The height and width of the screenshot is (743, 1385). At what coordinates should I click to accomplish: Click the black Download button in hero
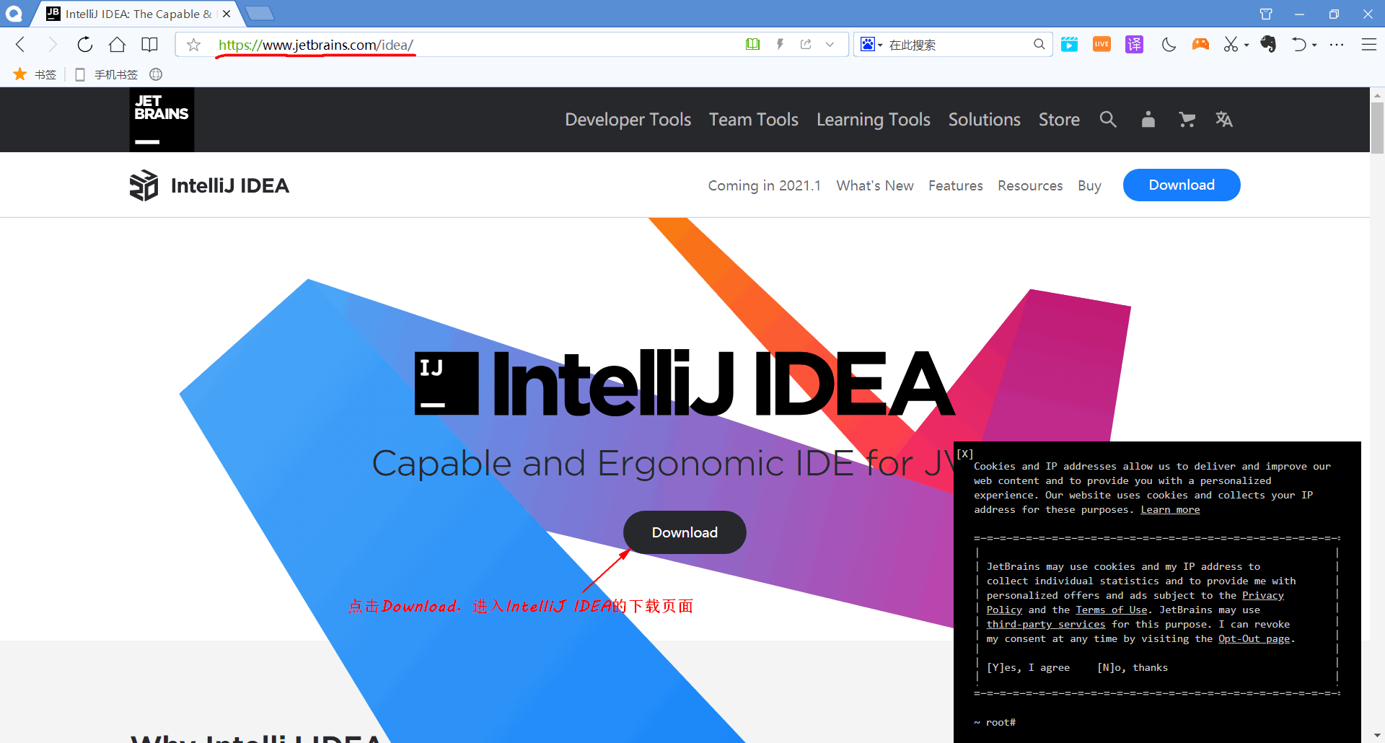685,532
